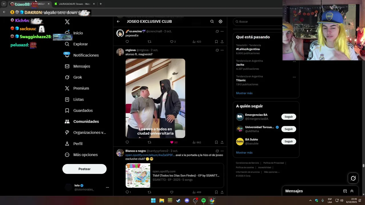Open more options for Titanic trend

click(x=294, y=77)
